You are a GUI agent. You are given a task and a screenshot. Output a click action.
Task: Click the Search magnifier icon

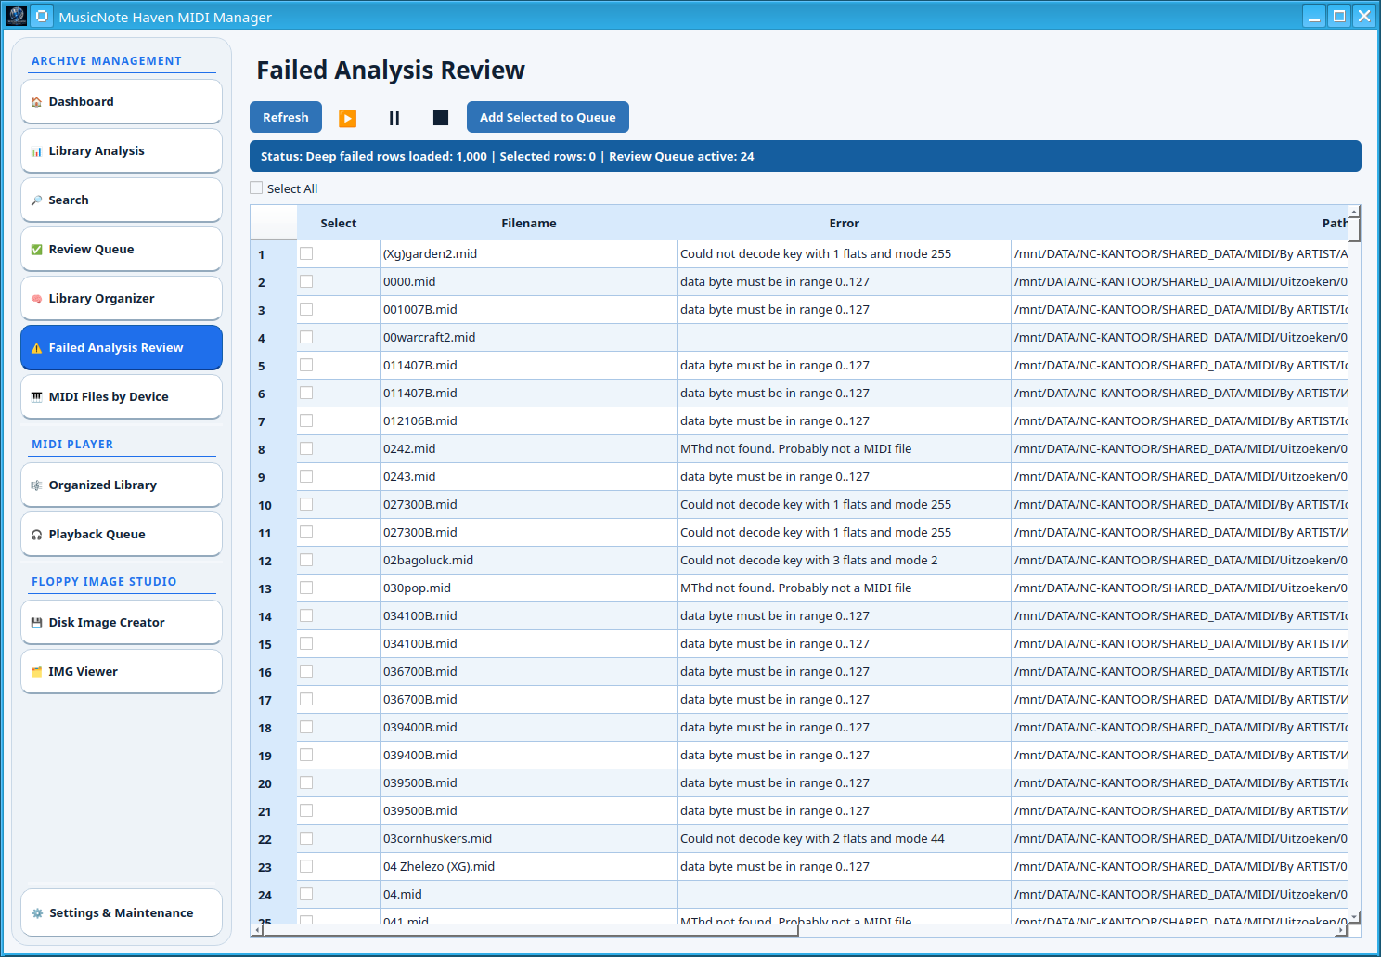click(37, 200)
